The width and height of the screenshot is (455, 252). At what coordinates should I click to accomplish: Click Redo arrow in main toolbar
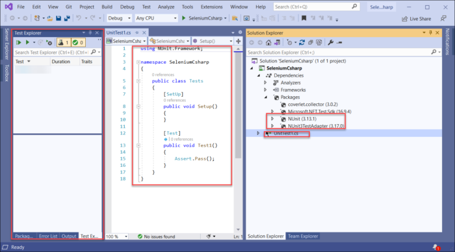92,18
